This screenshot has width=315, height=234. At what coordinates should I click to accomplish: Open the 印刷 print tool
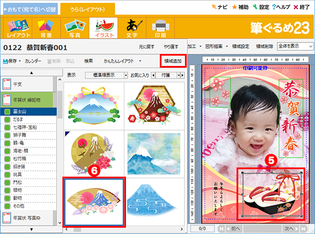[160, 28]
